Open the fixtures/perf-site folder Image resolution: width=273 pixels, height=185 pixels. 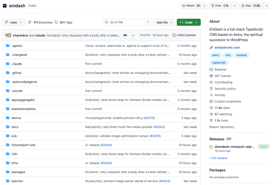coord(23,145)
